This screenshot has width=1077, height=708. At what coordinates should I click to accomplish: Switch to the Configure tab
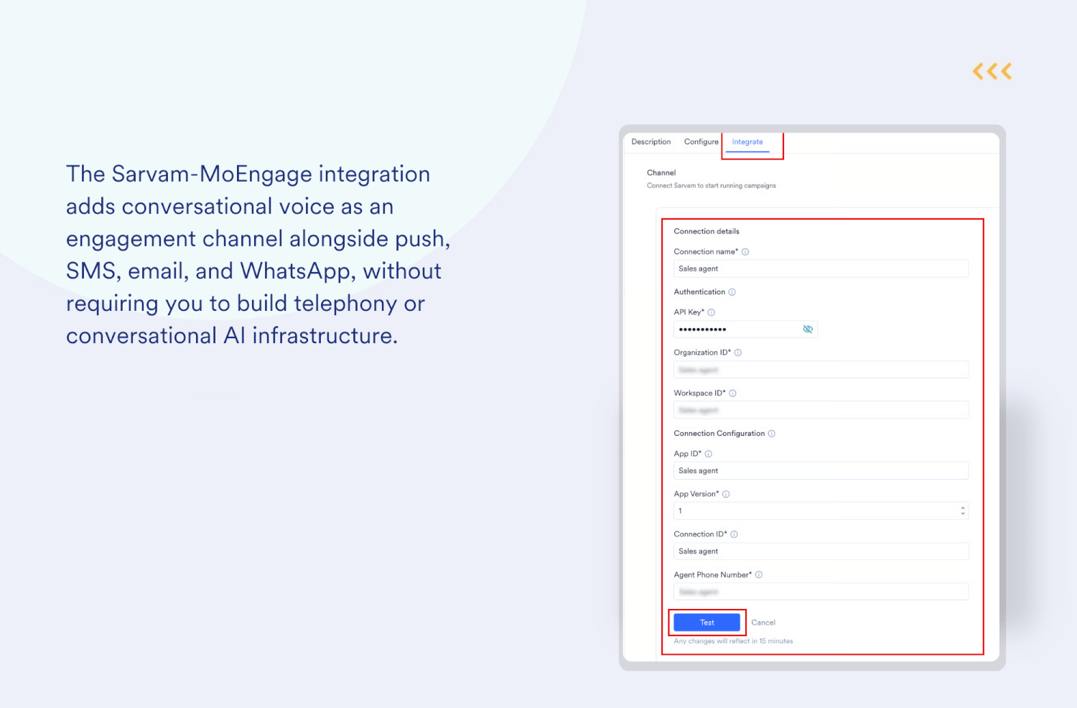click(701, 142)
